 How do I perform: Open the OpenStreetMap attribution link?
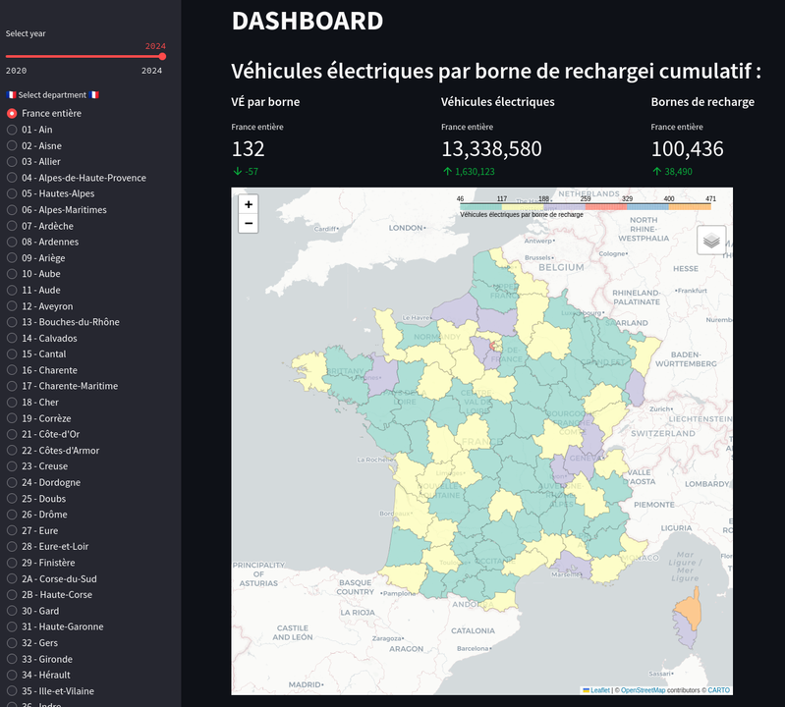tap(643, 690)
